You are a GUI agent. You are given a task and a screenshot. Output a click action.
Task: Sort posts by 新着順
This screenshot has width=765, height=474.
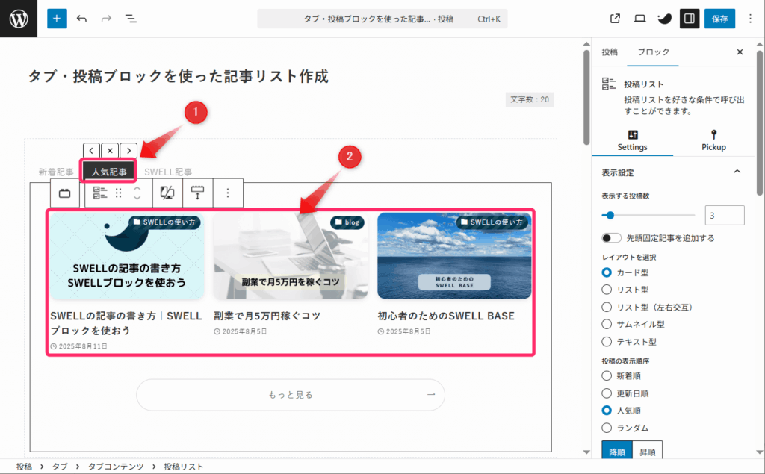[x=607, y=375]
